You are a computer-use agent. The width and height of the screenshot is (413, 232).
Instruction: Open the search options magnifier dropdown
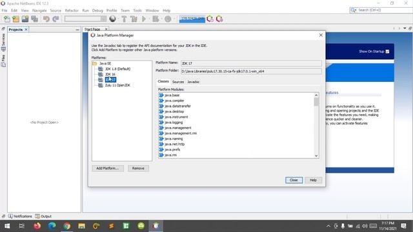(353, 10)
